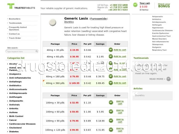Click Check your BONUS link

(x=164, y=5)
